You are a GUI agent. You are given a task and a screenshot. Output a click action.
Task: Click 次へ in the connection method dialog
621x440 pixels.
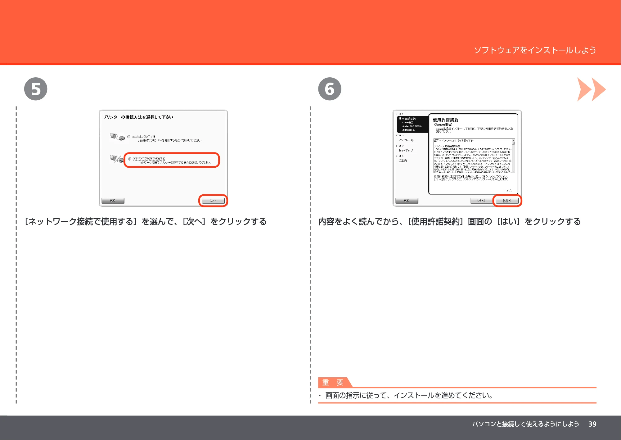(x=213, y=201)
